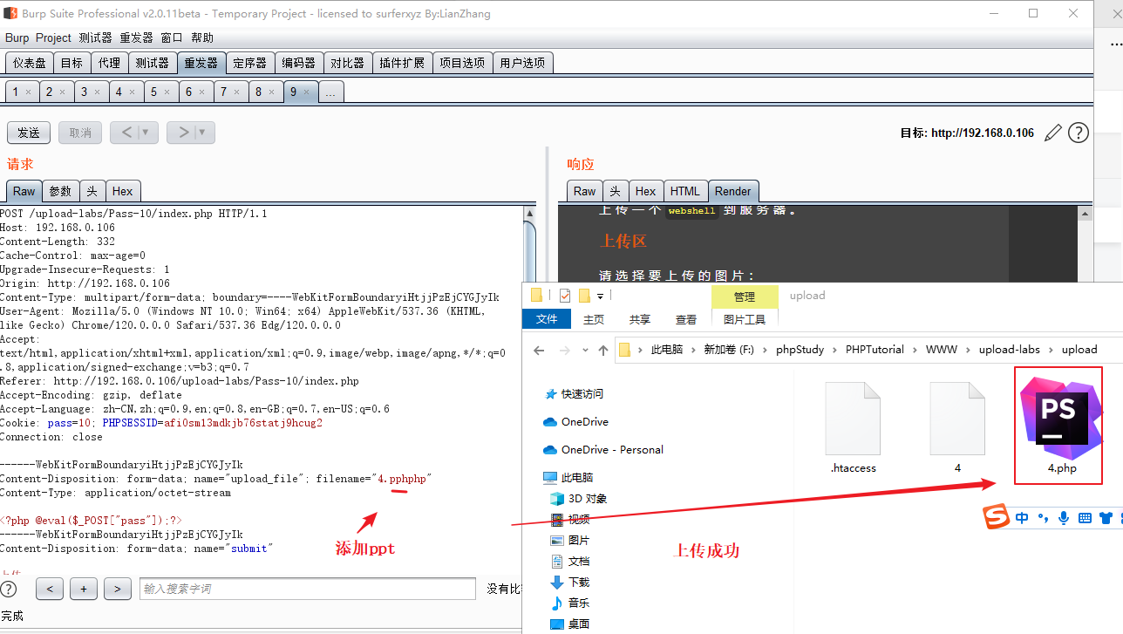This screenshot has width=1123, height=634.
Task: Click the search previous < button
Action: click(50, 589)
